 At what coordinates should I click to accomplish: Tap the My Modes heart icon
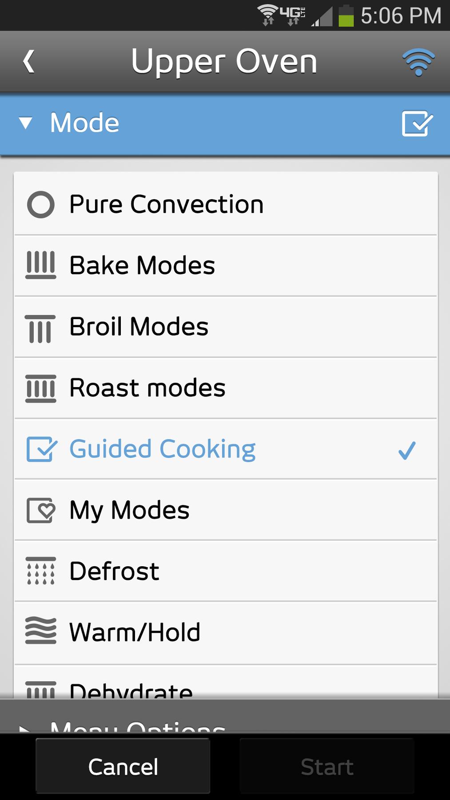tap(41, 510)
